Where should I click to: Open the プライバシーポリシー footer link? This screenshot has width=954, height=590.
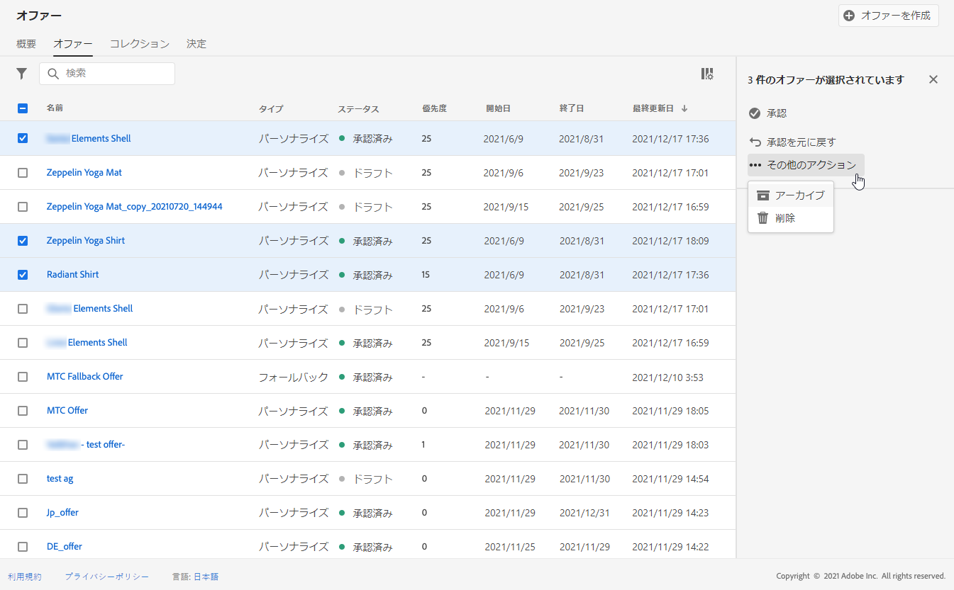coord(107,577)
